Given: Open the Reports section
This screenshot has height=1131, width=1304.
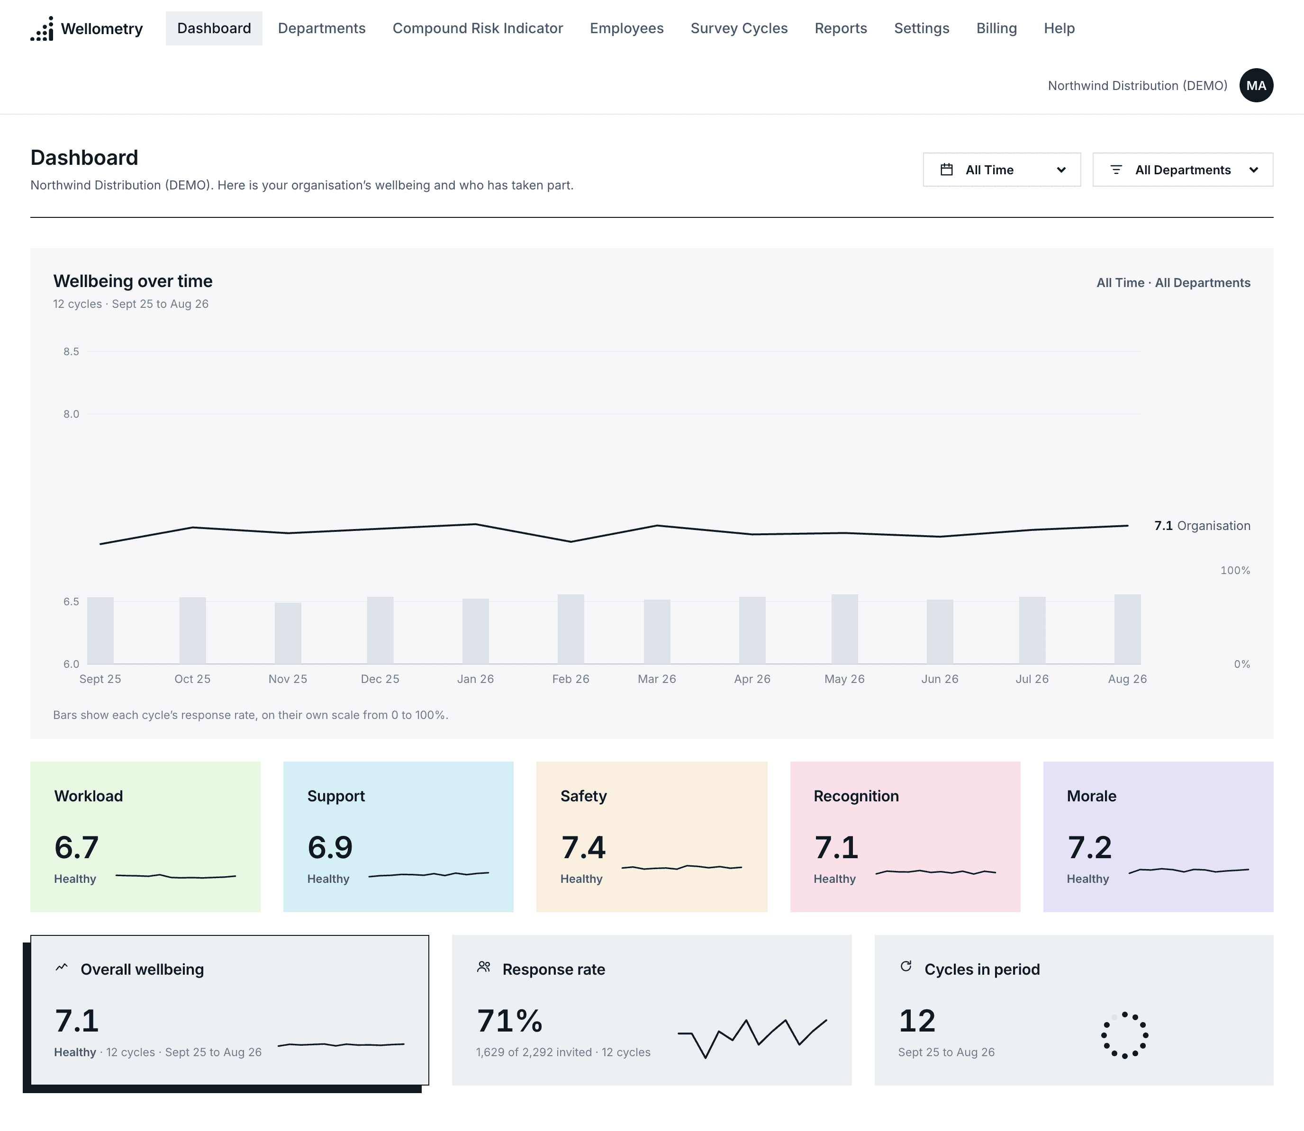Looking at the screenshot, I should pos(841,28).
